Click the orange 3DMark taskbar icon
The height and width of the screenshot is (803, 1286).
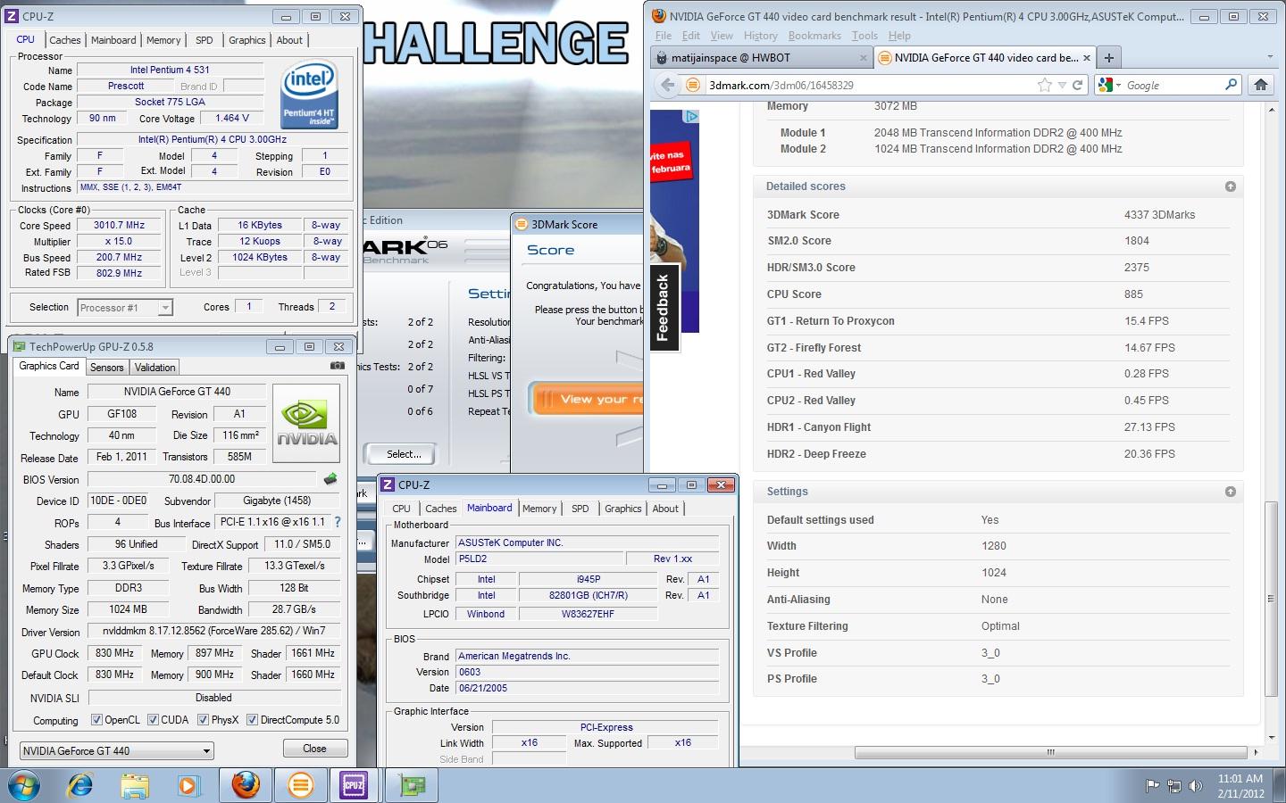pyautogui.click(x=300, y=785)
